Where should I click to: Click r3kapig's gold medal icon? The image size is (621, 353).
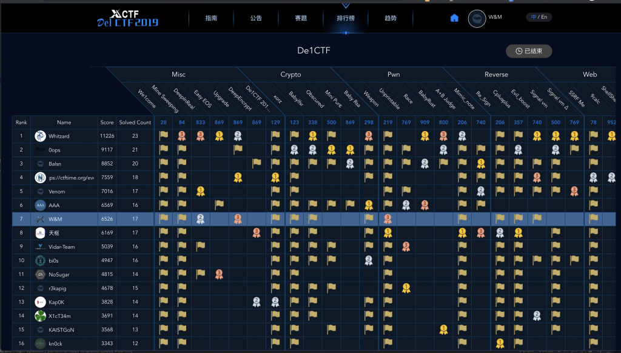point(406,288)
